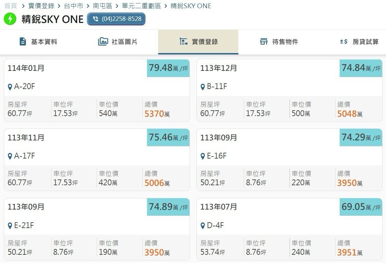Click the 79.48萬/坪 price badge
386x263 pixels.
pos(168,68)
